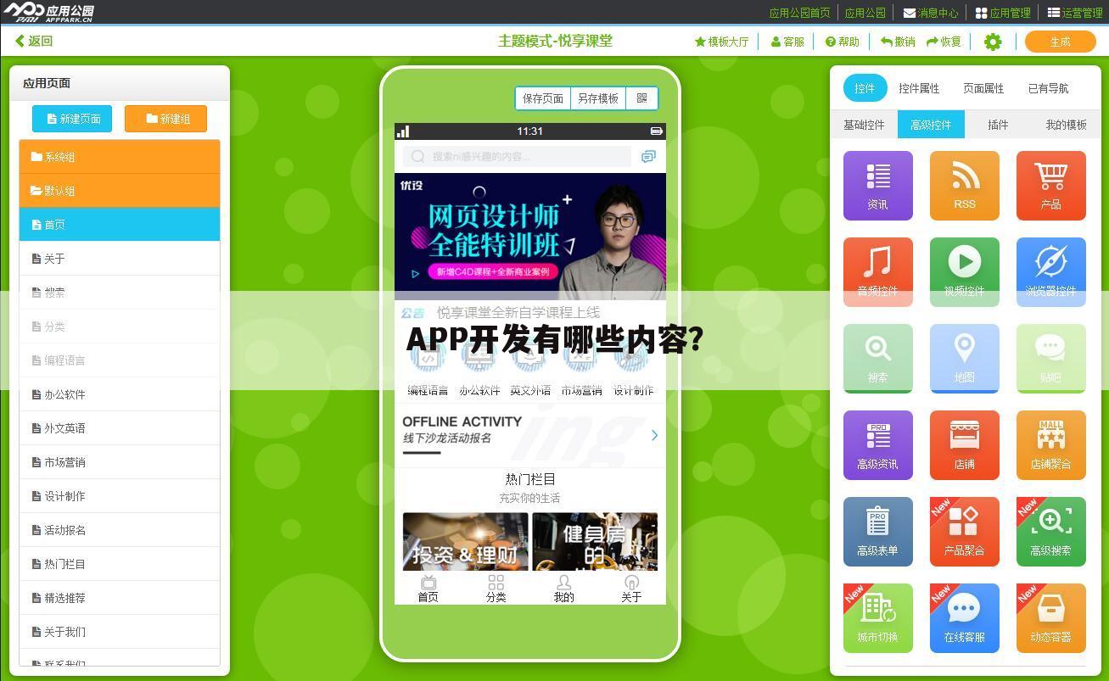Image resolution: width=1109 pixels, height=681 pixels.
Task: Add the 产品聚合 widget
Action: coord(965,532)
